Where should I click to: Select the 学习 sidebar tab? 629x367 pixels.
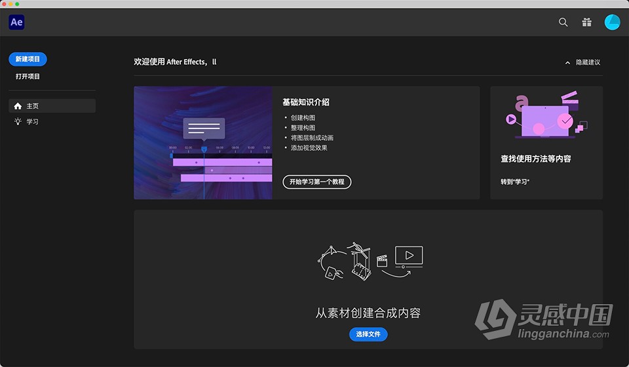52,121
